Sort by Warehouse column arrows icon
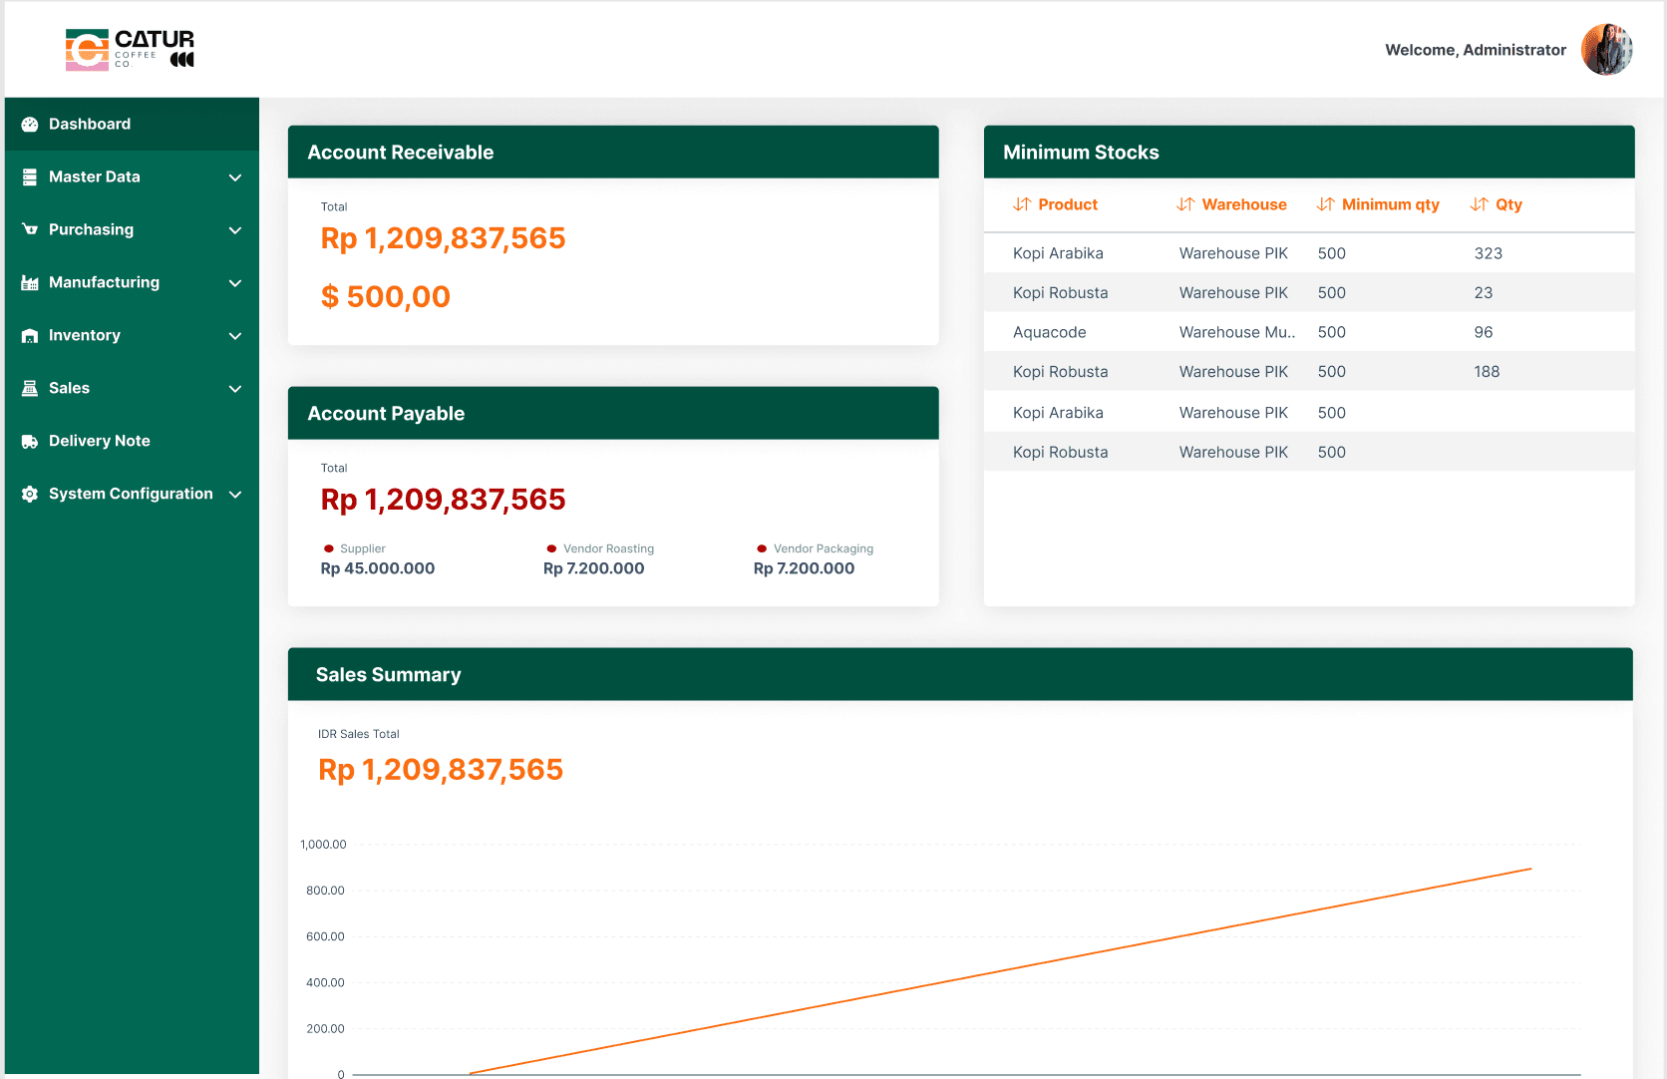This screenshot has width=1667, height=1079. point(1185,204)
